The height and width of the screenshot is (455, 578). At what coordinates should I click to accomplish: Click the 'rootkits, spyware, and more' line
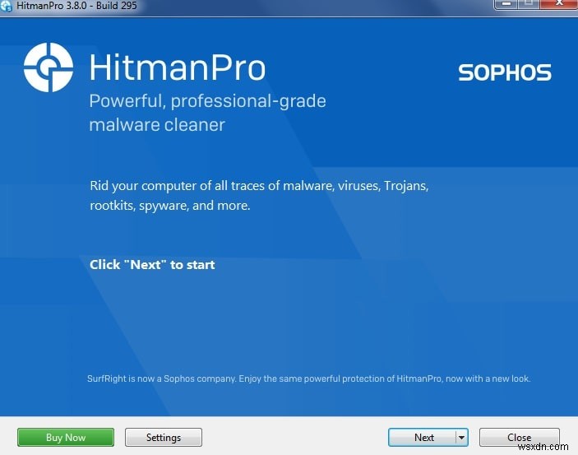pos(169,206)
